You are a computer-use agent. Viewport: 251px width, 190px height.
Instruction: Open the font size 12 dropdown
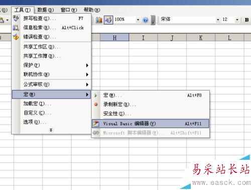click(x=237, y=20)
